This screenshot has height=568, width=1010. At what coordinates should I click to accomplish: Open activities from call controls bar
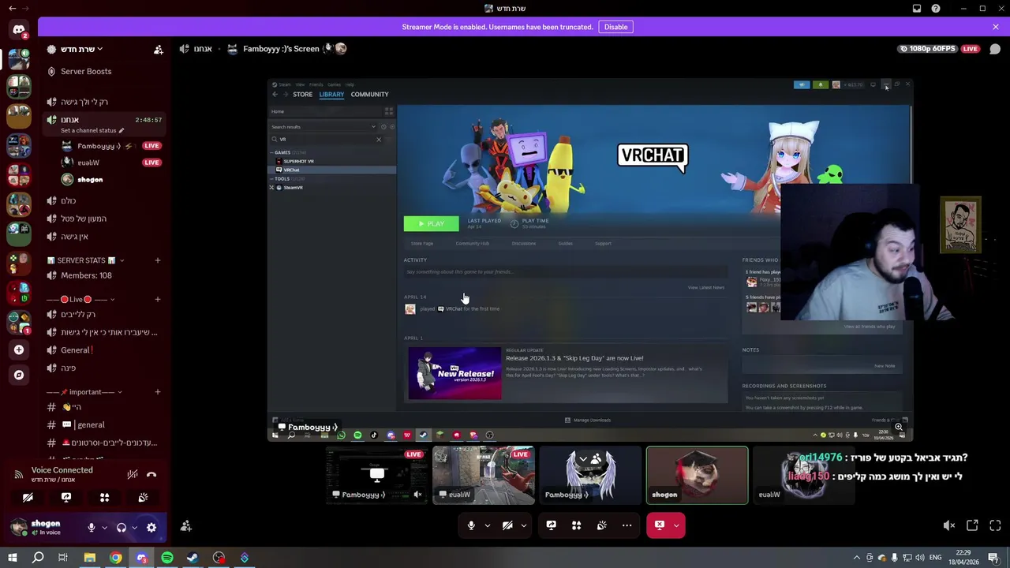[576, 525]
